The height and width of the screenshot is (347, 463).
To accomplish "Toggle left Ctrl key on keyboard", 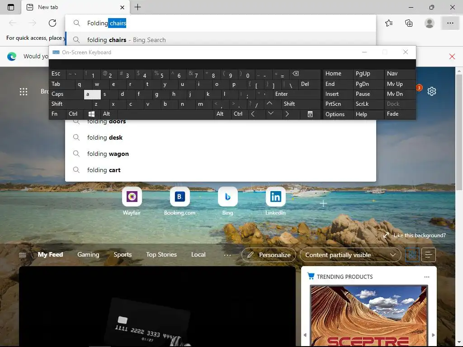I will pyautogui.click(x=75, y=114).
